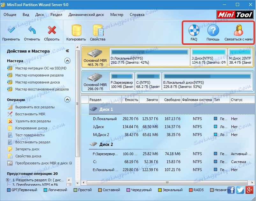This screenshot has width=256, height=201.
Task: Select the Диск 2 row in table
Action: coord(168,144)
